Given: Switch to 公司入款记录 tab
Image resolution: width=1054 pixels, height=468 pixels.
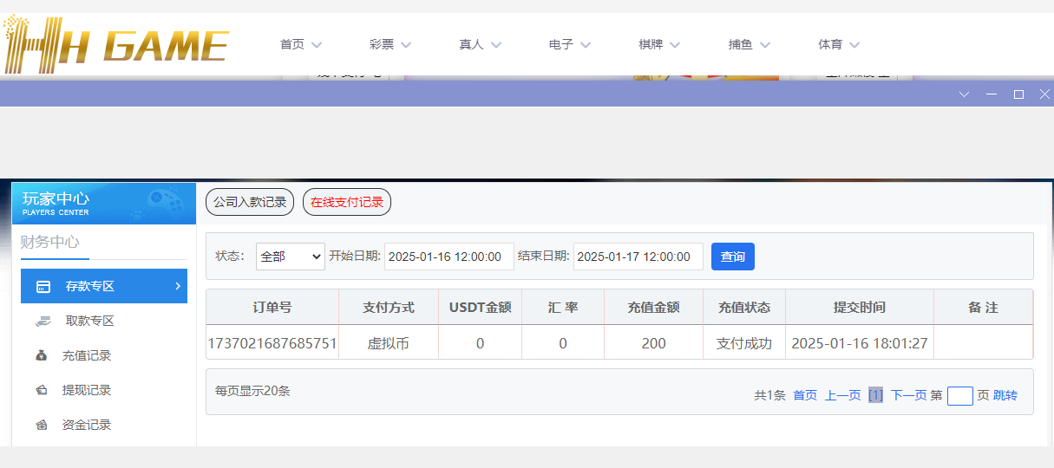Looking at the screenshot, I should pos(250,202).
